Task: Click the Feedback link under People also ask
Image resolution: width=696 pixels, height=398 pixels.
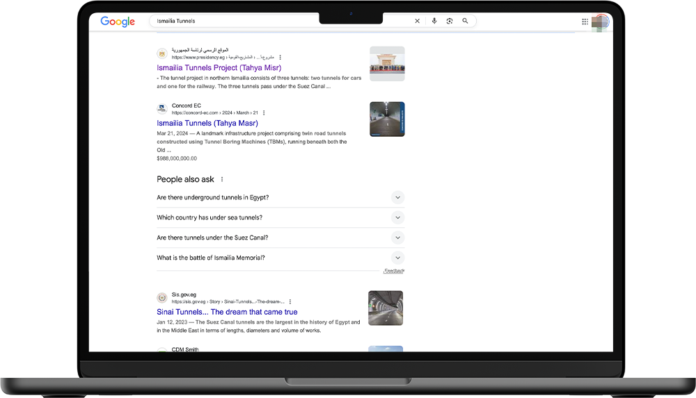Action: pyautogui.click(x=394, y=271)
